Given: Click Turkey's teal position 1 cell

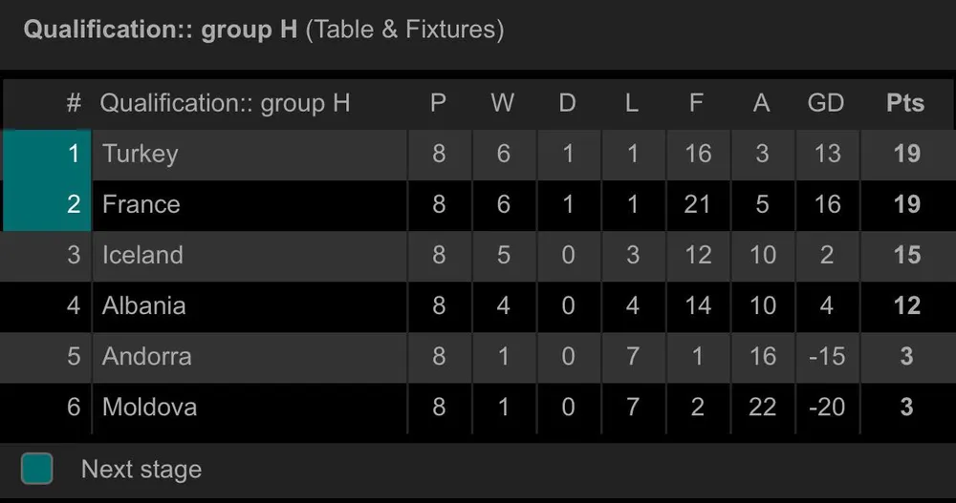Looking at the screenshot, I should point(48,154).
